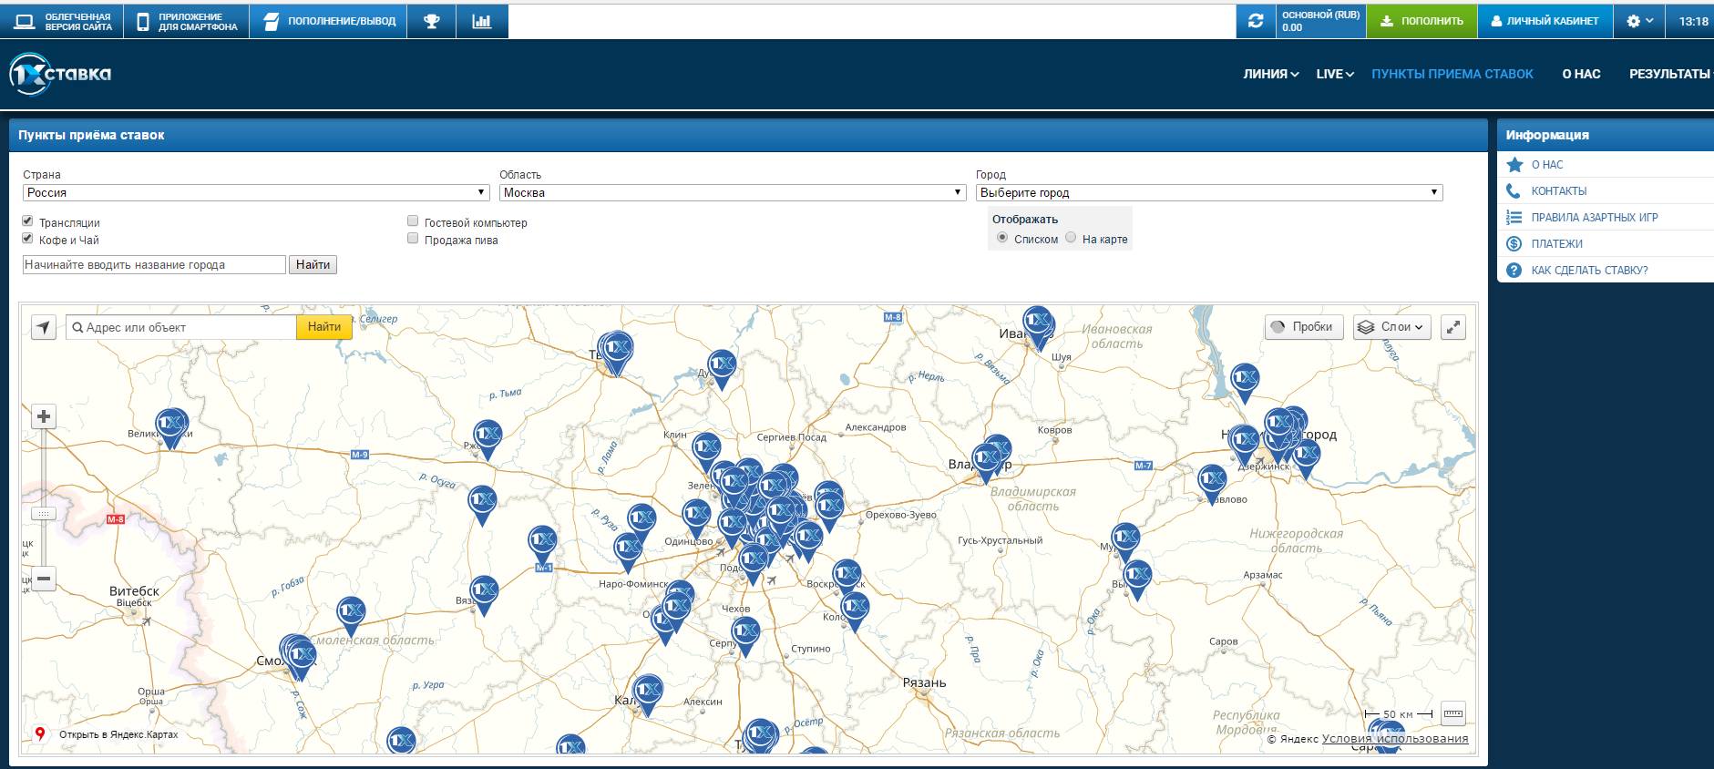Expand the ЛИНИЯ menu

pyautogui.click(x=1270, y=74)
